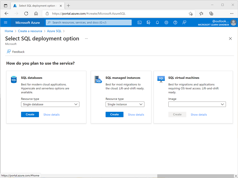Open SQL managed instances Resource type dropdown

pos(125,104)
